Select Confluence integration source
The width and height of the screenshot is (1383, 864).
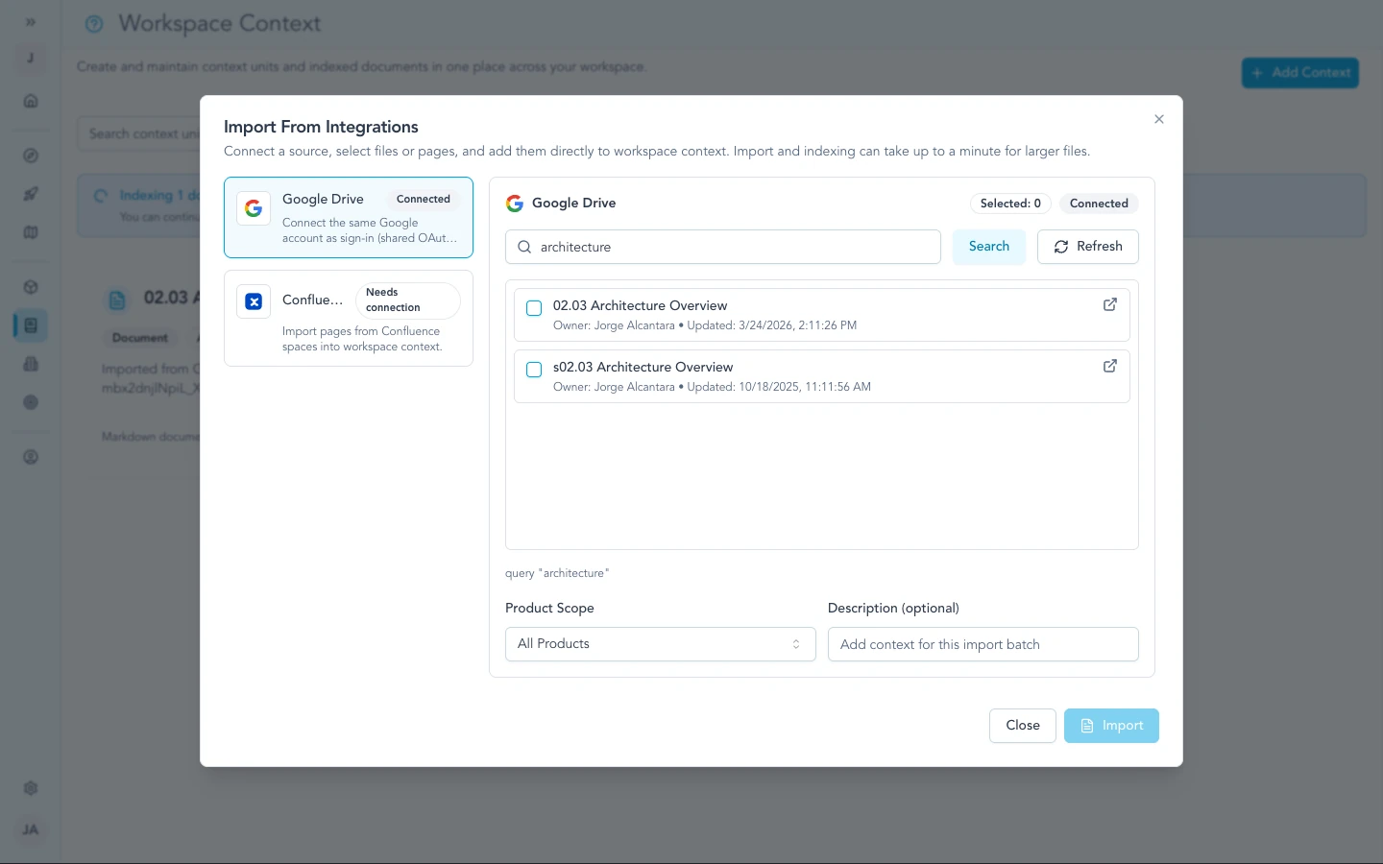pos(348,319)
